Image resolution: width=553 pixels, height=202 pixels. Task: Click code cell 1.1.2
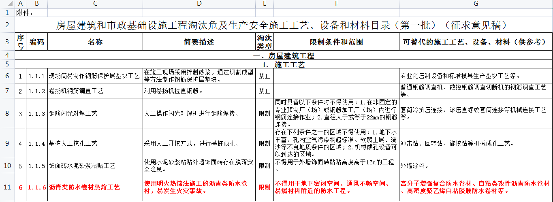click(37, 91)
